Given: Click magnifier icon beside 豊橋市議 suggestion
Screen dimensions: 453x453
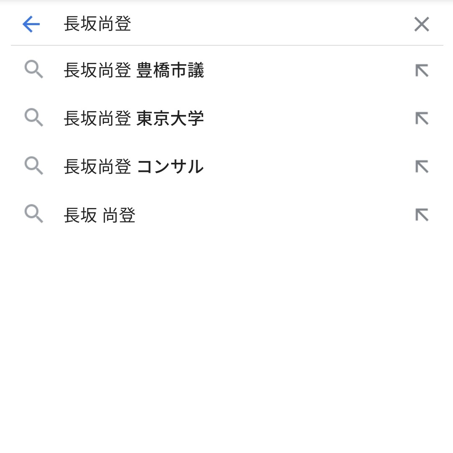Looking at the screenshot, I should tap(34, 69).
